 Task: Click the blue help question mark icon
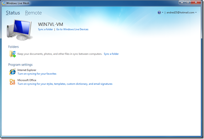click(x=159, y=12)
